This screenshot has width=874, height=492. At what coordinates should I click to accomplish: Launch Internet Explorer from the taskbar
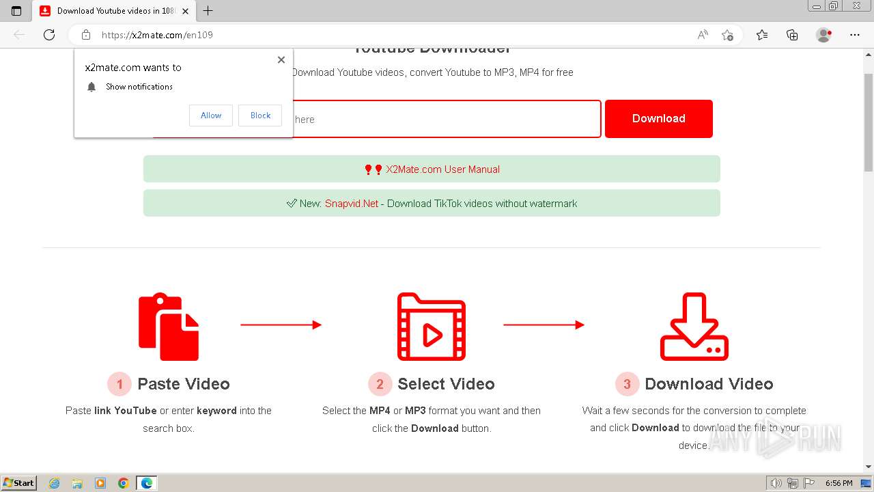[55, 483]
